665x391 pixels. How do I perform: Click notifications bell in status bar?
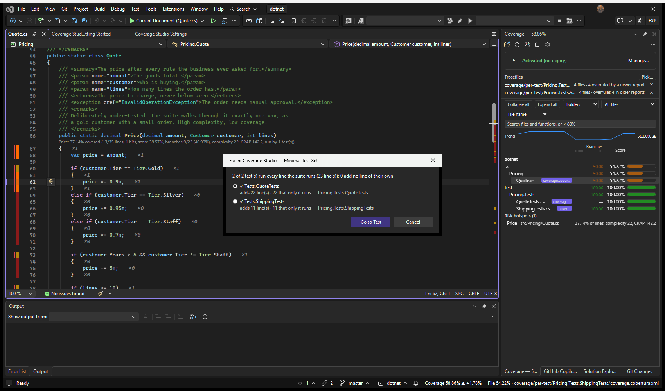coord(416,383)
